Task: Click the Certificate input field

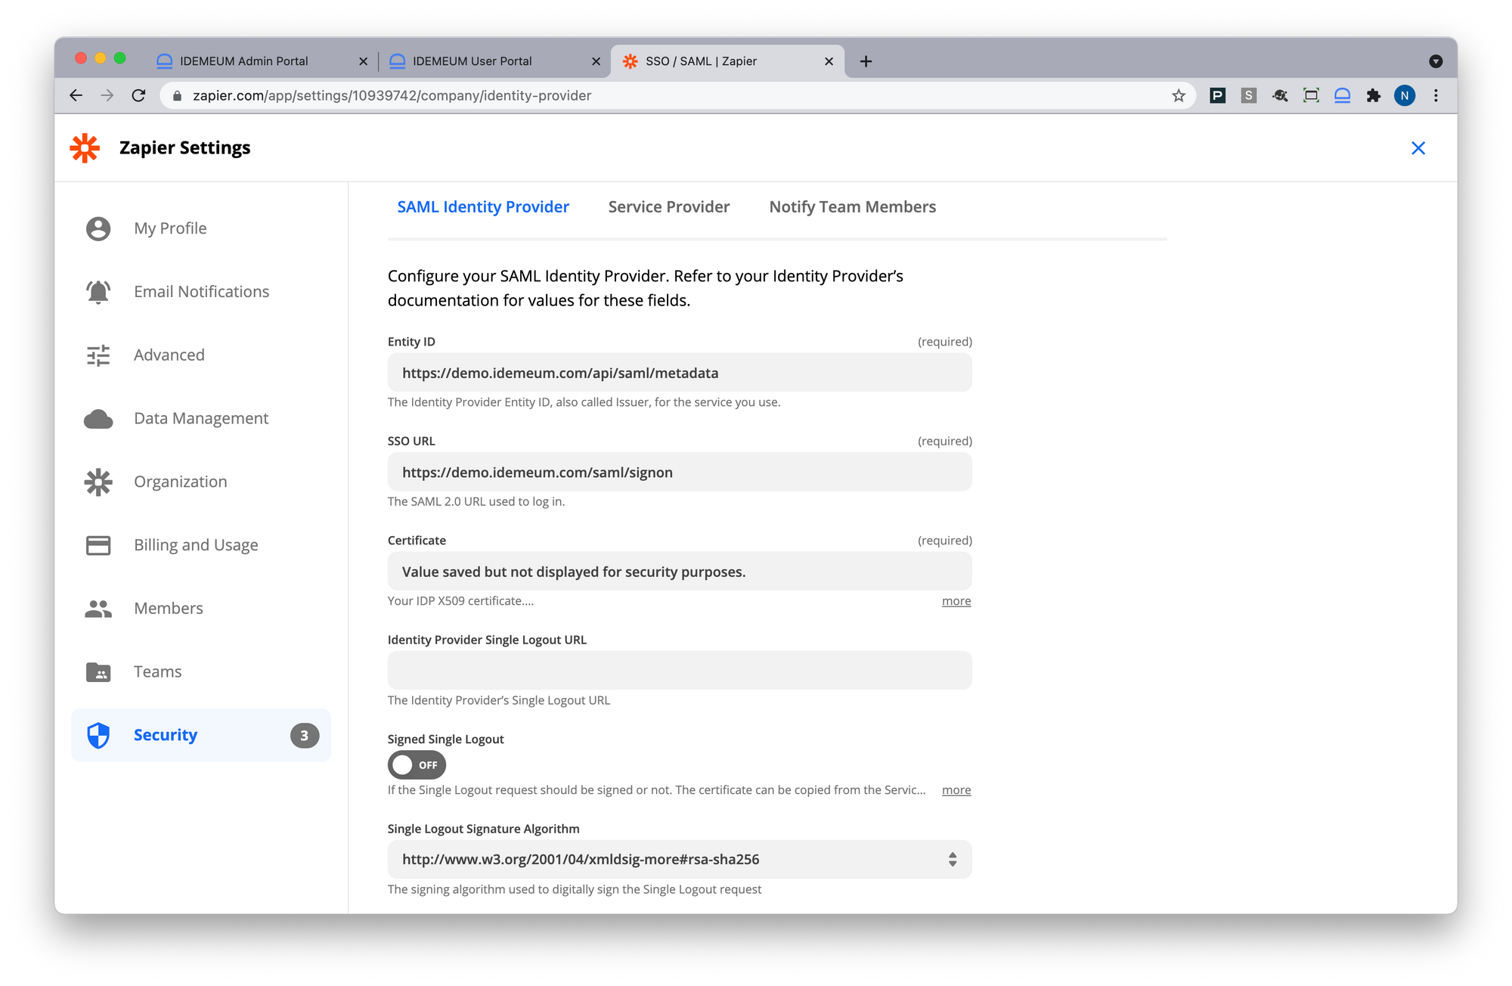Action: click(x=680, y=572)
